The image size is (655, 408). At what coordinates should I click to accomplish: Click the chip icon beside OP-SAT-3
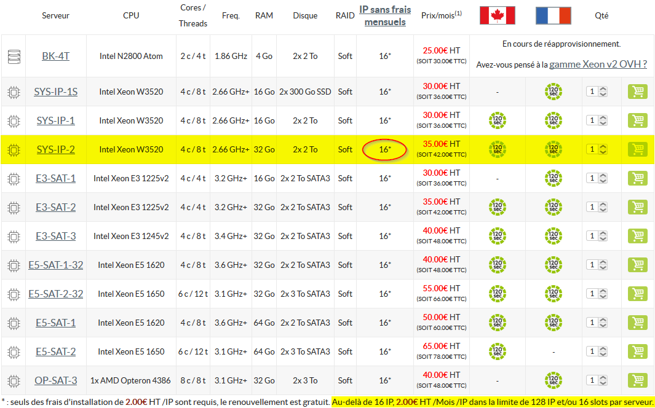14,381
